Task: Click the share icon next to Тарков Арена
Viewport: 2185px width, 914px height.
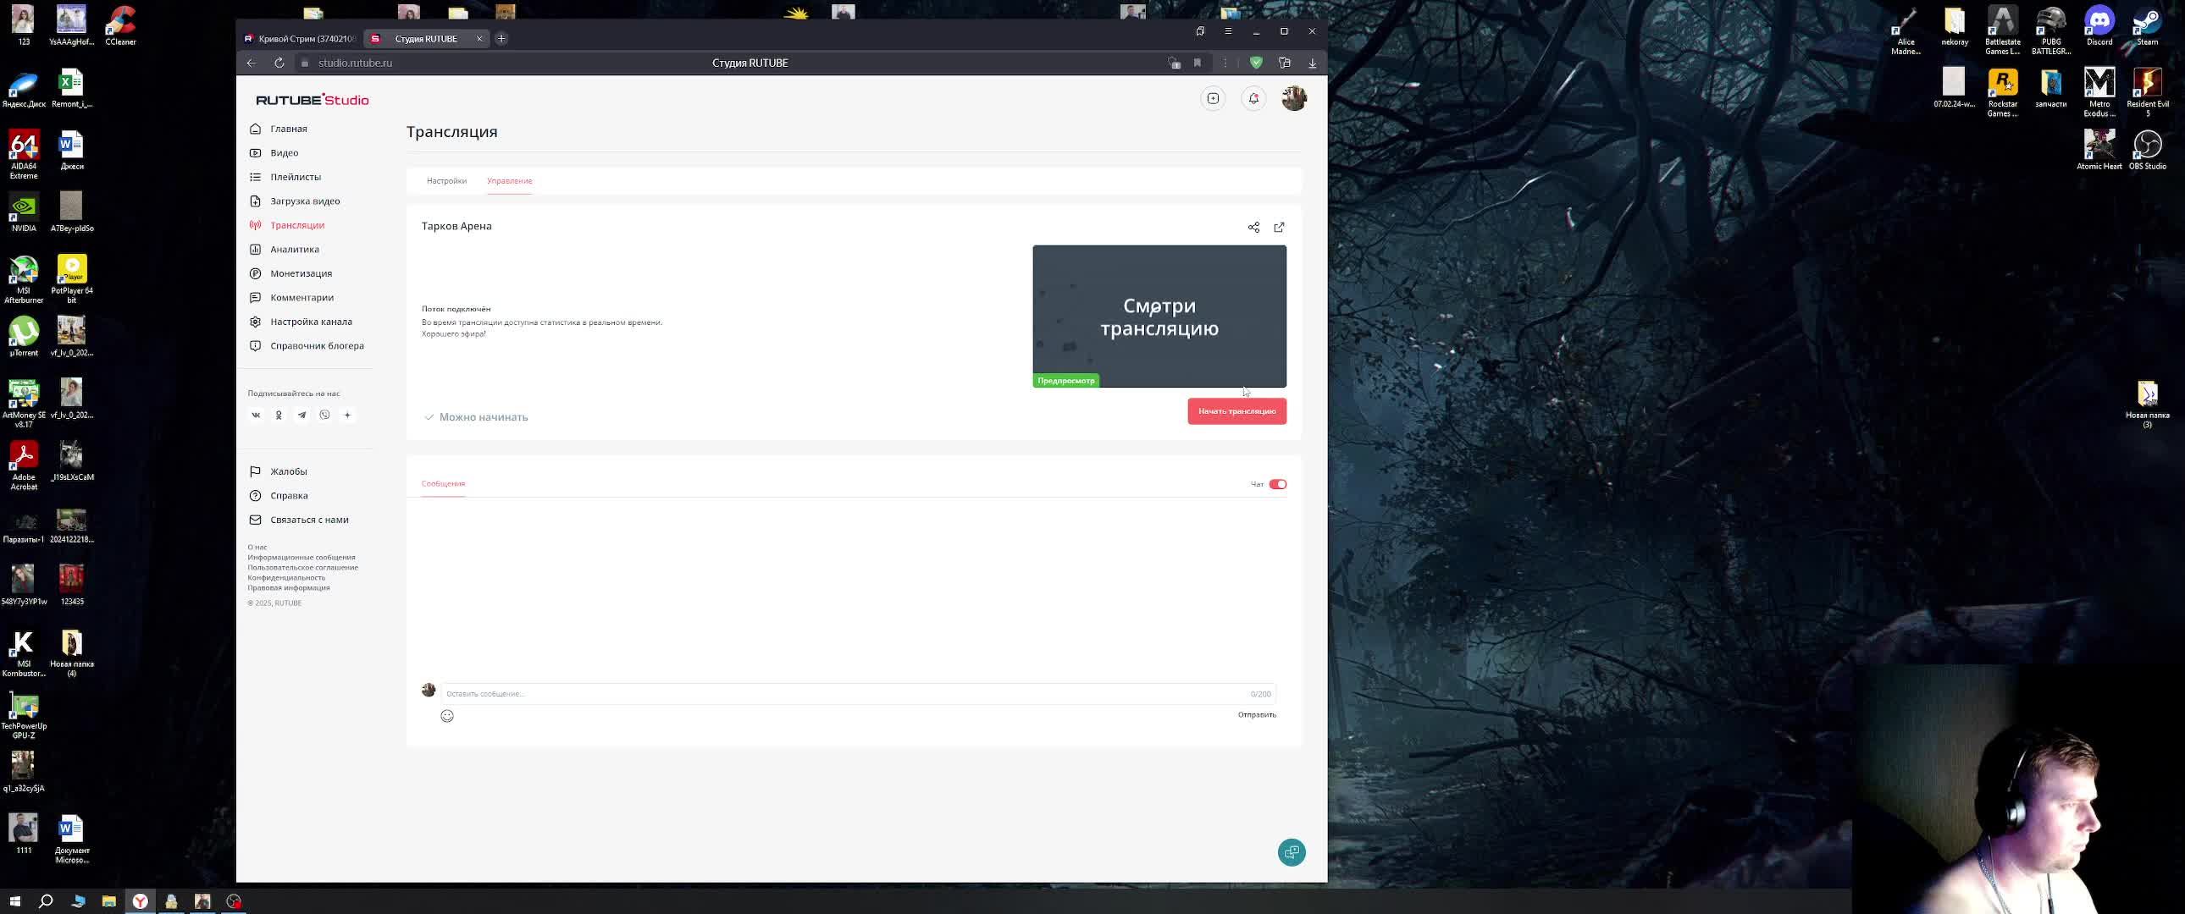Action: [1253, 227]
